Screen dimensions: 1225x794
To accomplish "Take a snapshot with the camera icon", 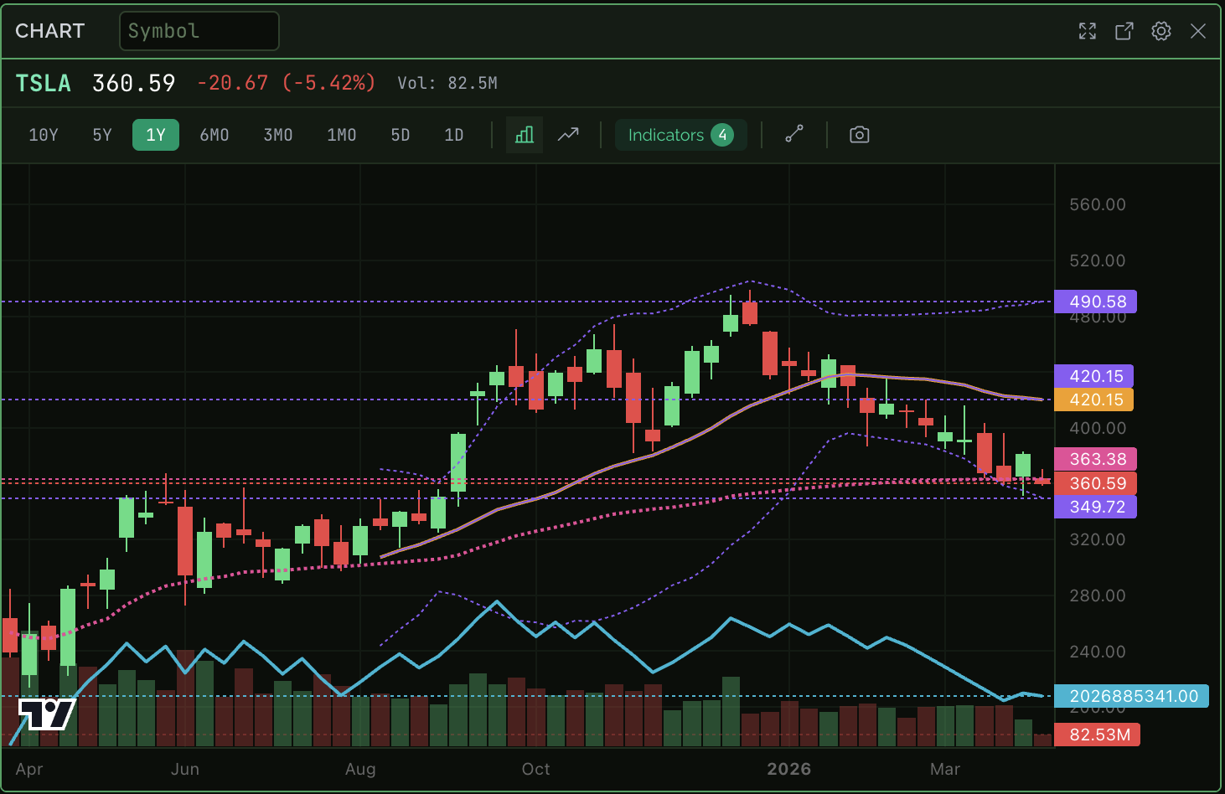I will 859,135.
